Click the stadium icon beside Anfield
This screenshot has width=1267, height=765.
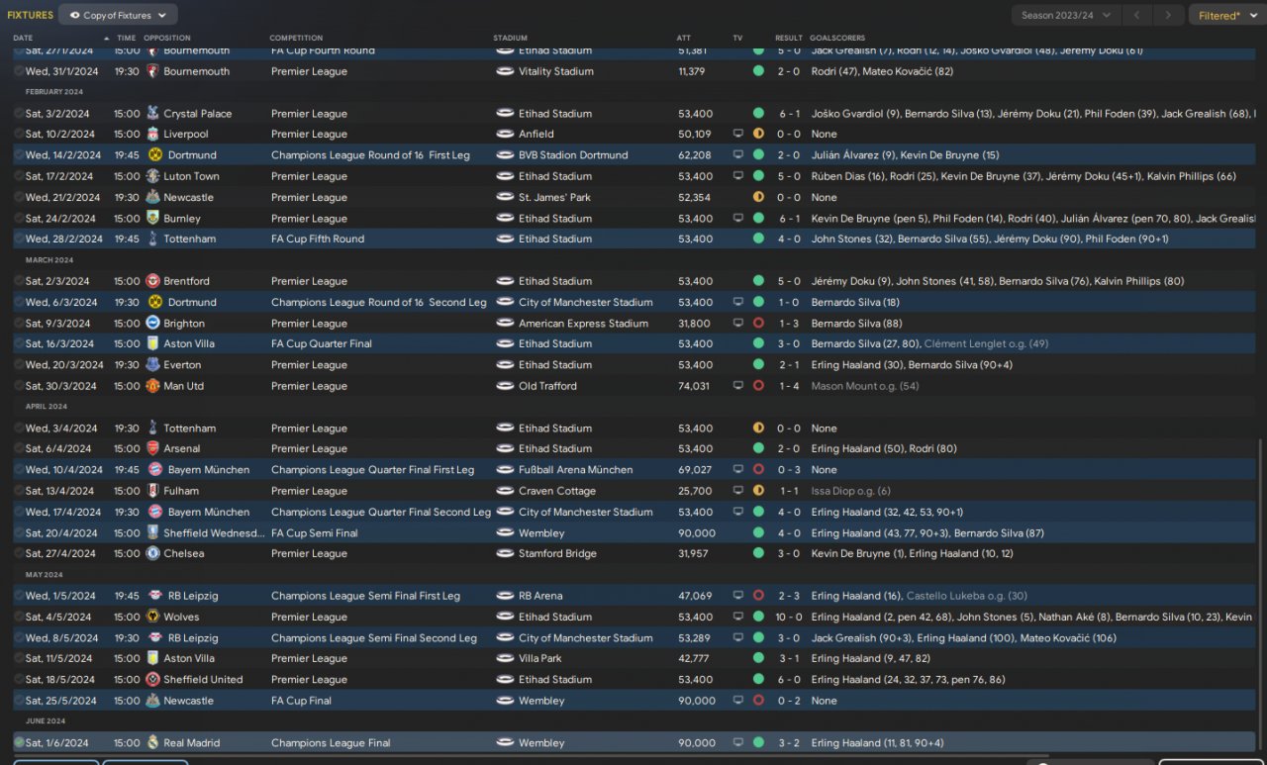click(505, 135)
